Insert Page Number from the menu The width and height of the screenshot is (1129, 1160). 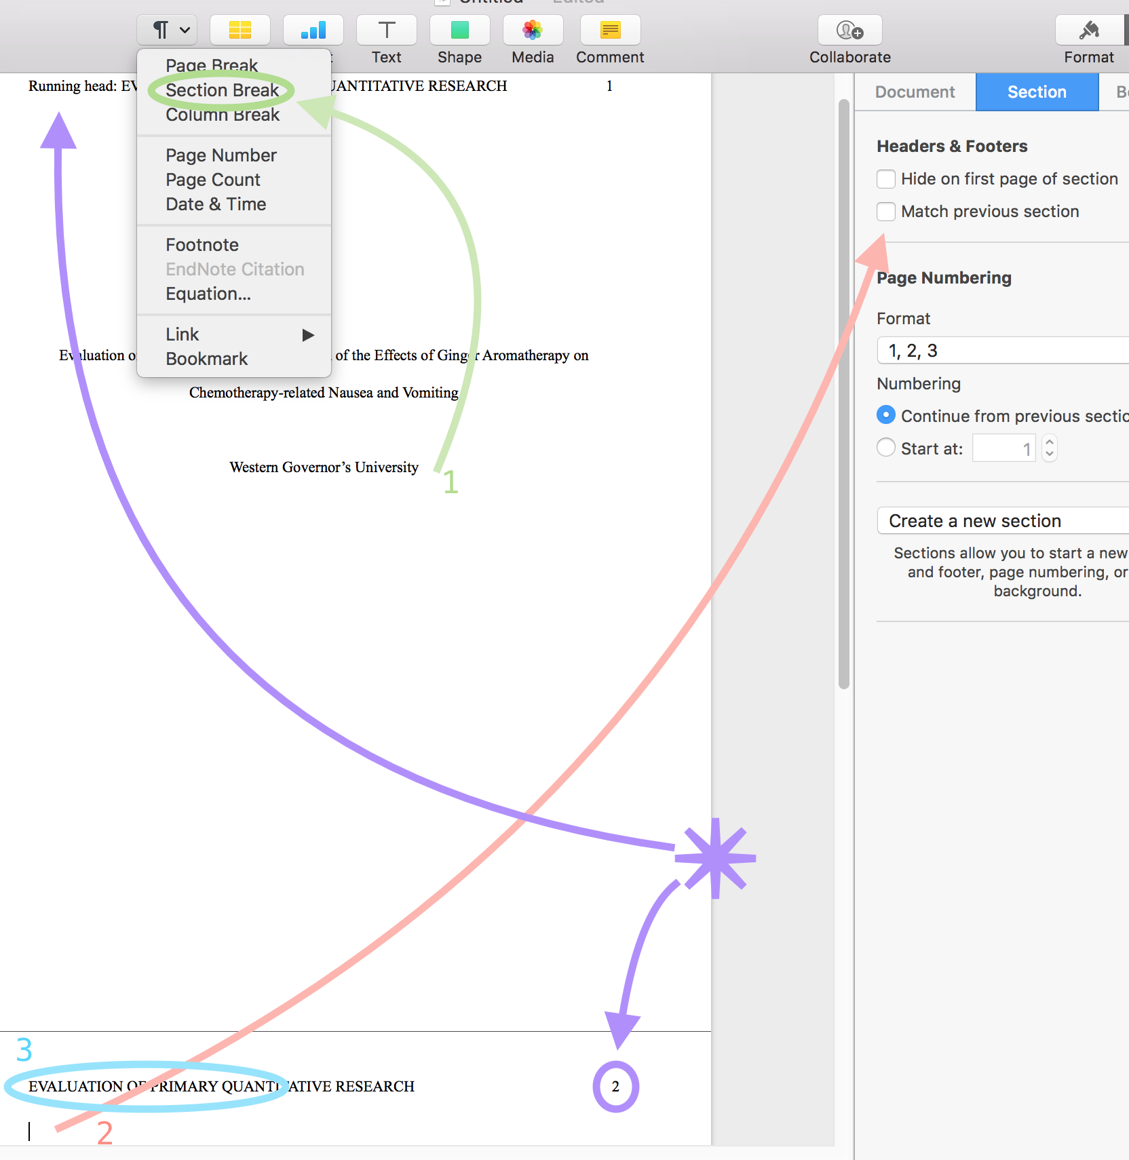point(221,155)
